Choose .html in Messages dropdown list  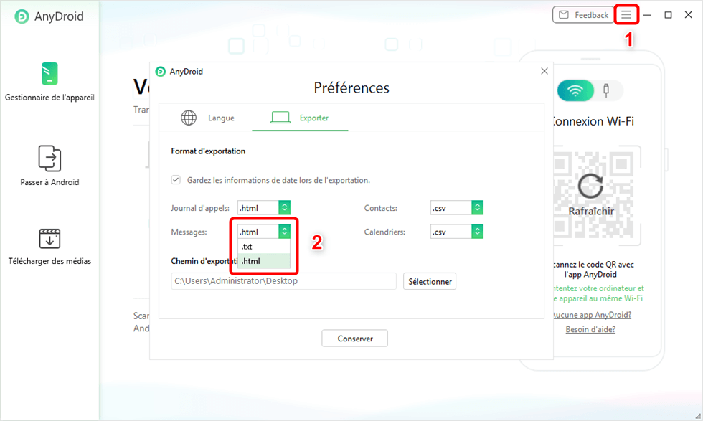click(263, 261)
